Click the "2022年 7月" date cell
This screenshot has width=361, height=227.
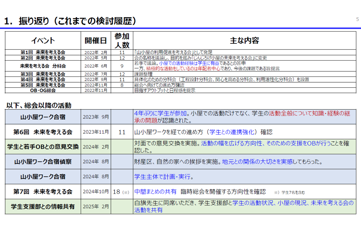click(96, 74)
